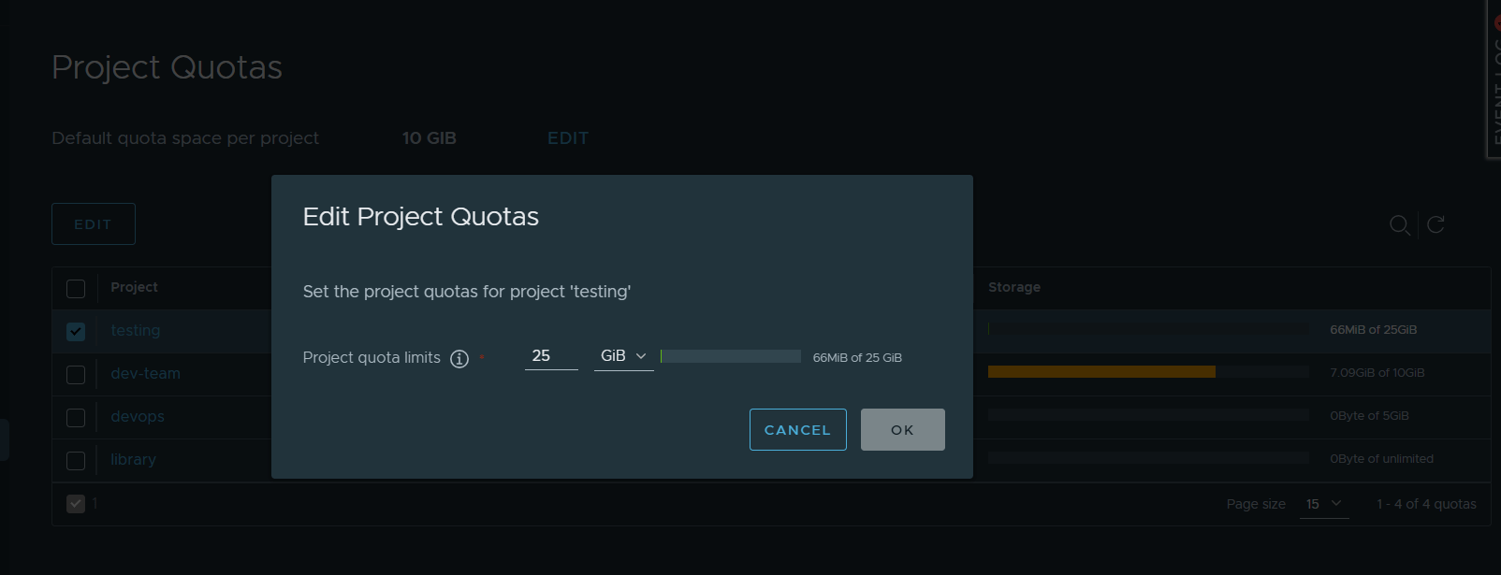Viewport: 1501px width, 575px height.
Task: Click the Edit button above the table
Action: 93,224
